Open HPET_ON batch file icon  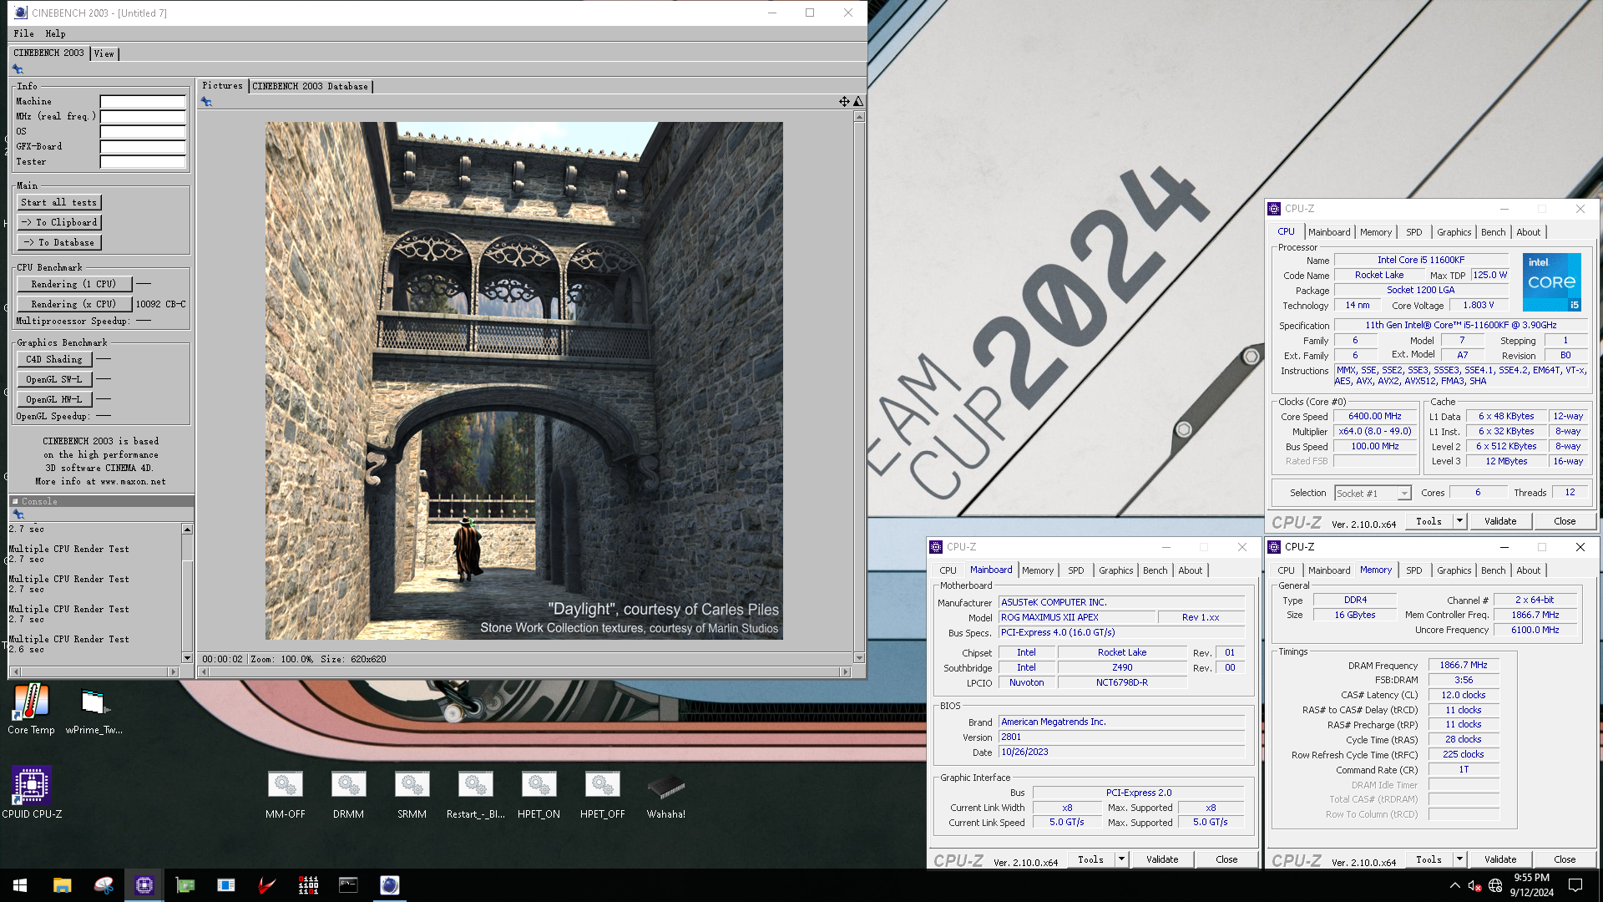[x=539, y=794]
